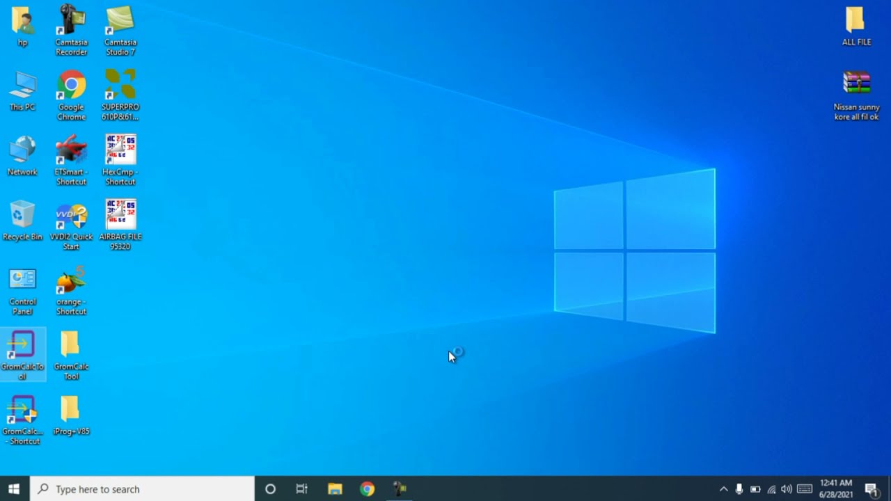Show hidden system tray icons
The image size is (891, 501).
723,489
